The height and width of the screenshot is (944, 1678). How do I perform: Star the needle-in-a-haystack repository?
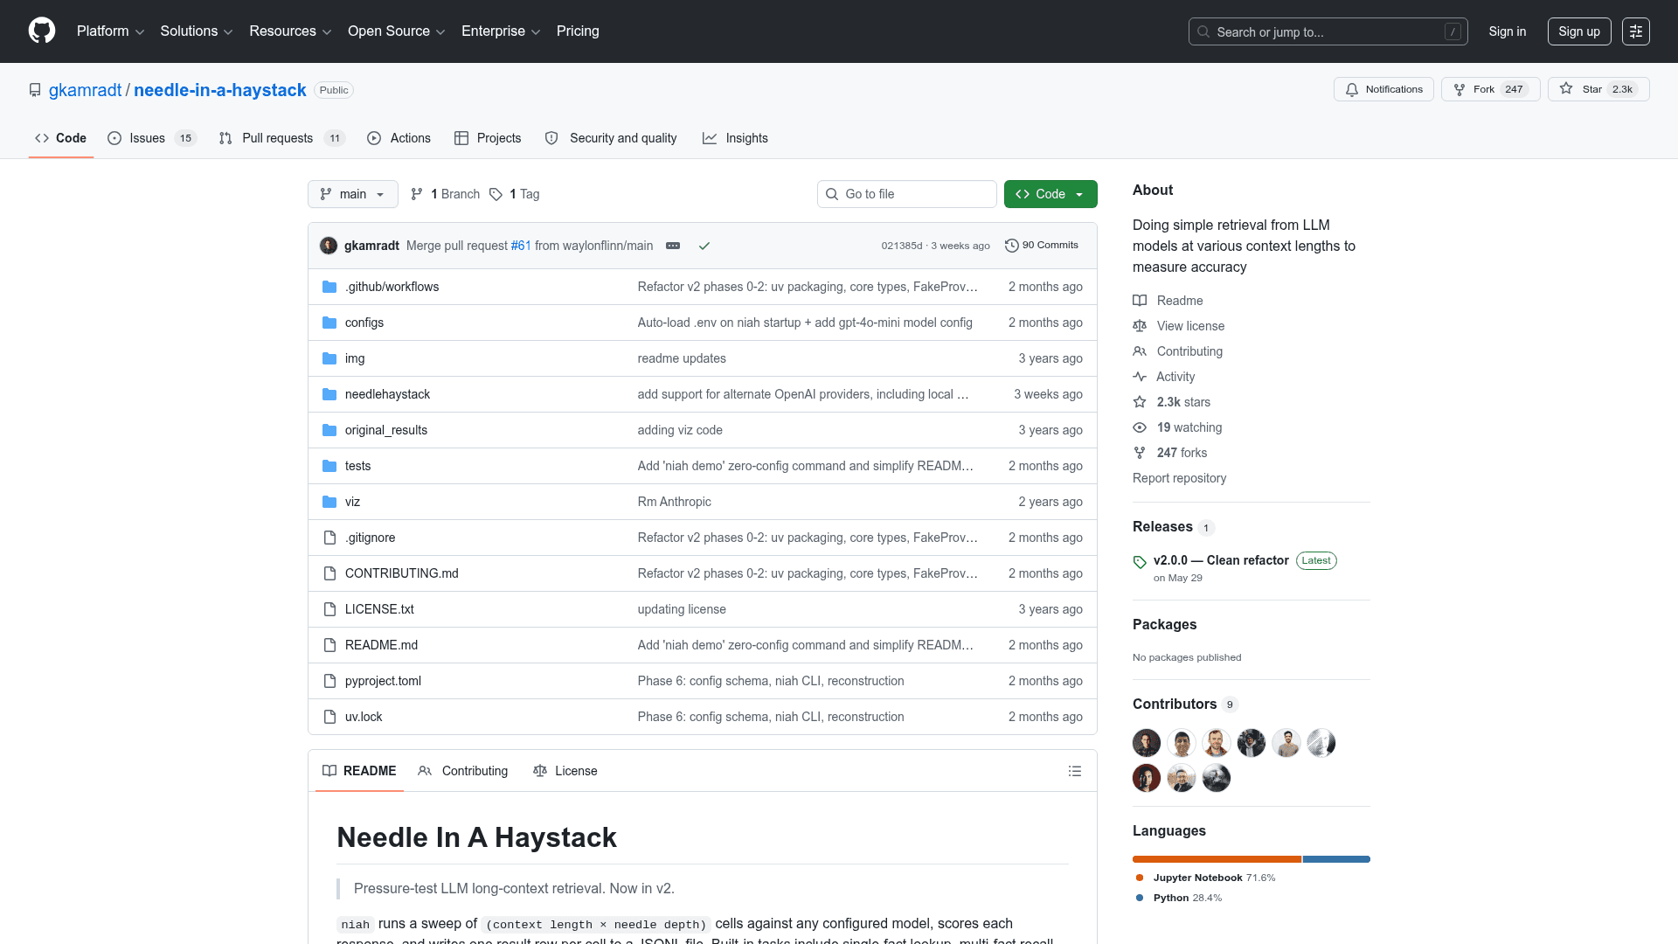click(1598, 89)
